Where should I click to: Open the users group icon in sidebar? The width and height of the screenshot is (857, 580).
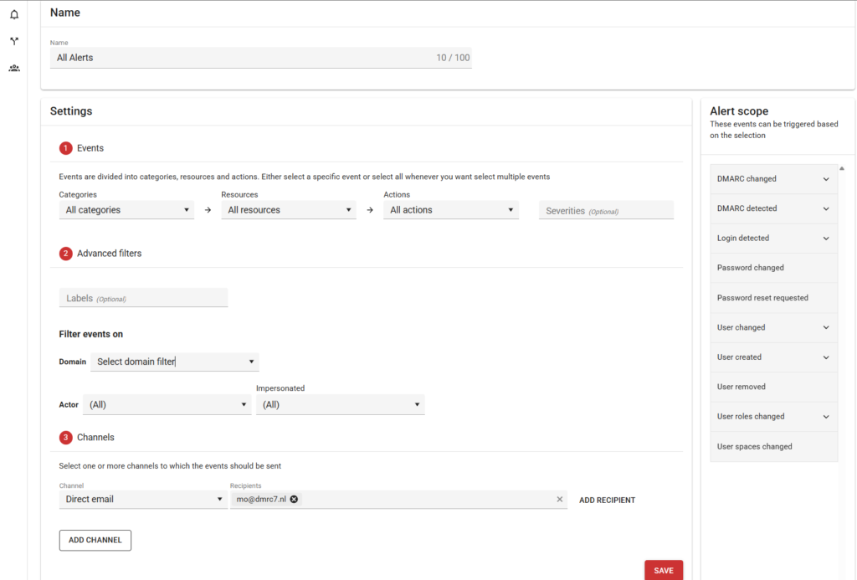[x=14, y=68]
